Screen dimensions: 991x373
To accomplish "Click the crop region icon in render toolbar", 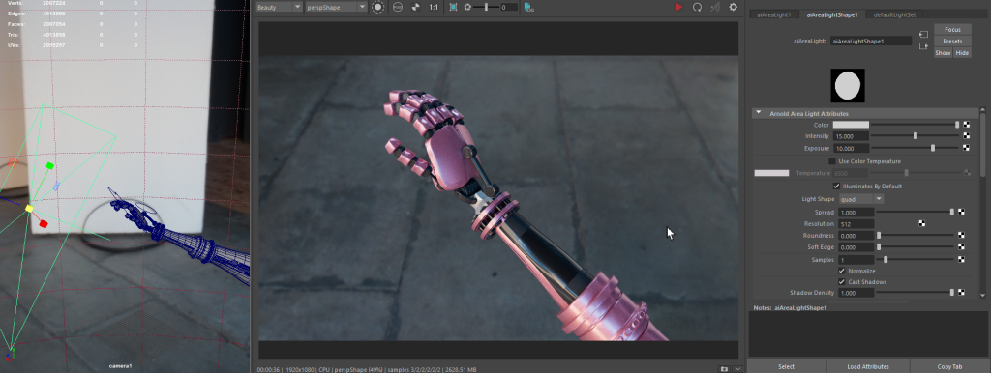I will 453,7.
